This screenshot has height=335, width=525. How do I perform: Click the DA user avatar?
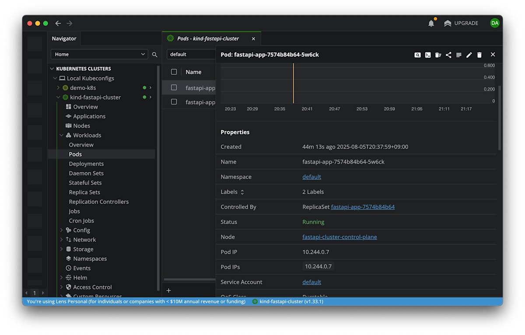tap(495, 23)
